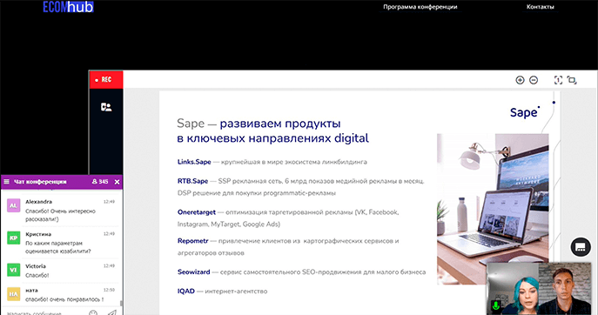Click Oneretarget on the slide
This screenshot has width=598, height=315.
[x=197, y=212]
